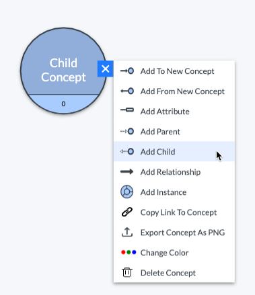255x295 pixels.
Task: Click the trash can Delete icon
Action: [127, 272]
